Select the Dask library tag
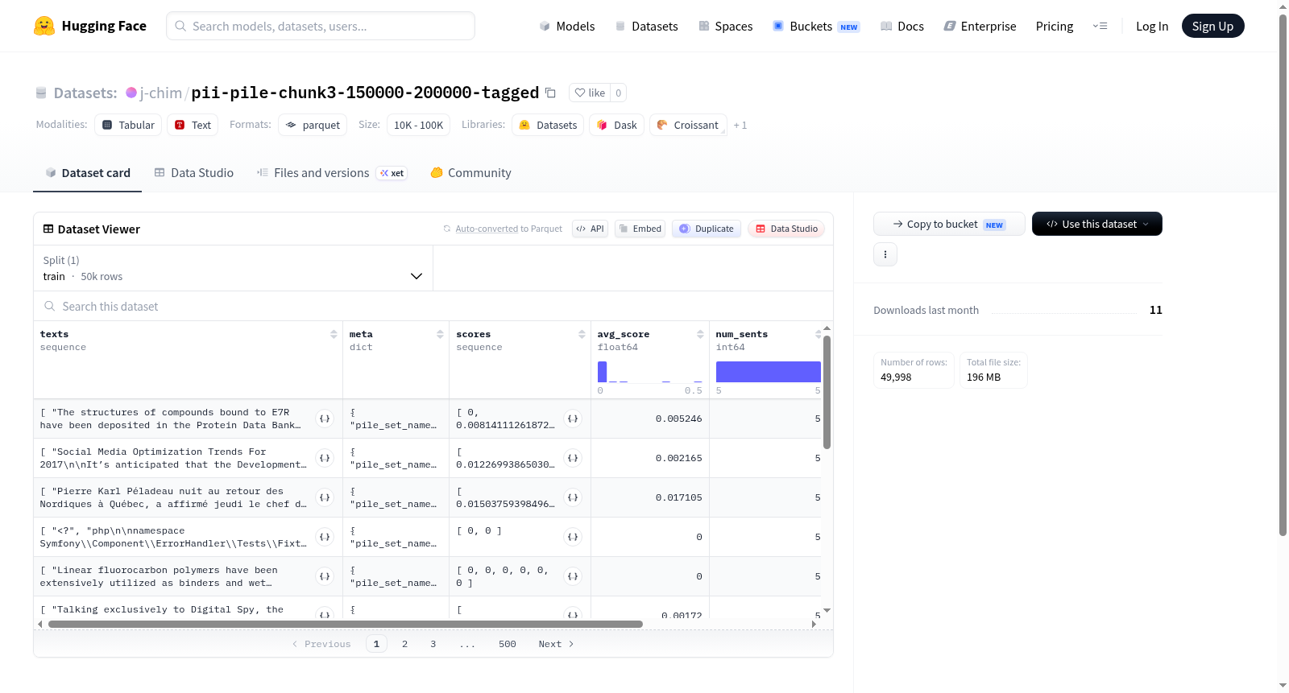The image size is (1289, 693). tap(617, 125)
